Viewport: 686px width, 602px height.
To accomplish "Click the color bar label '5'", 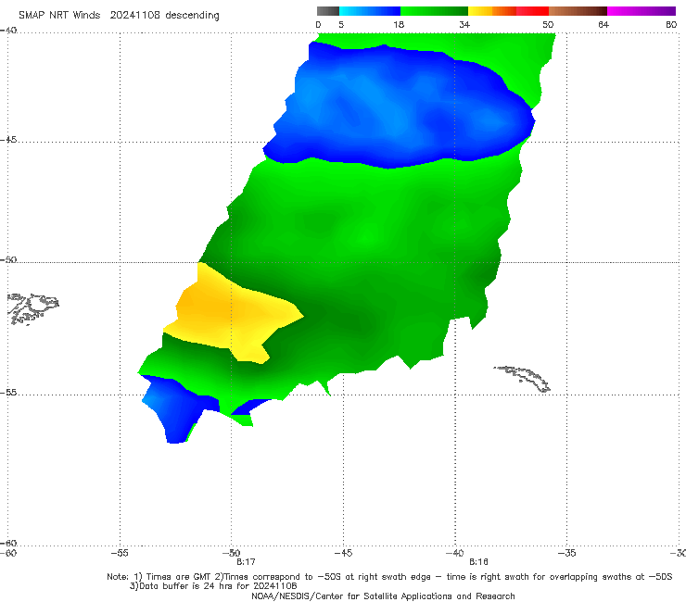I will click(341, 24).
